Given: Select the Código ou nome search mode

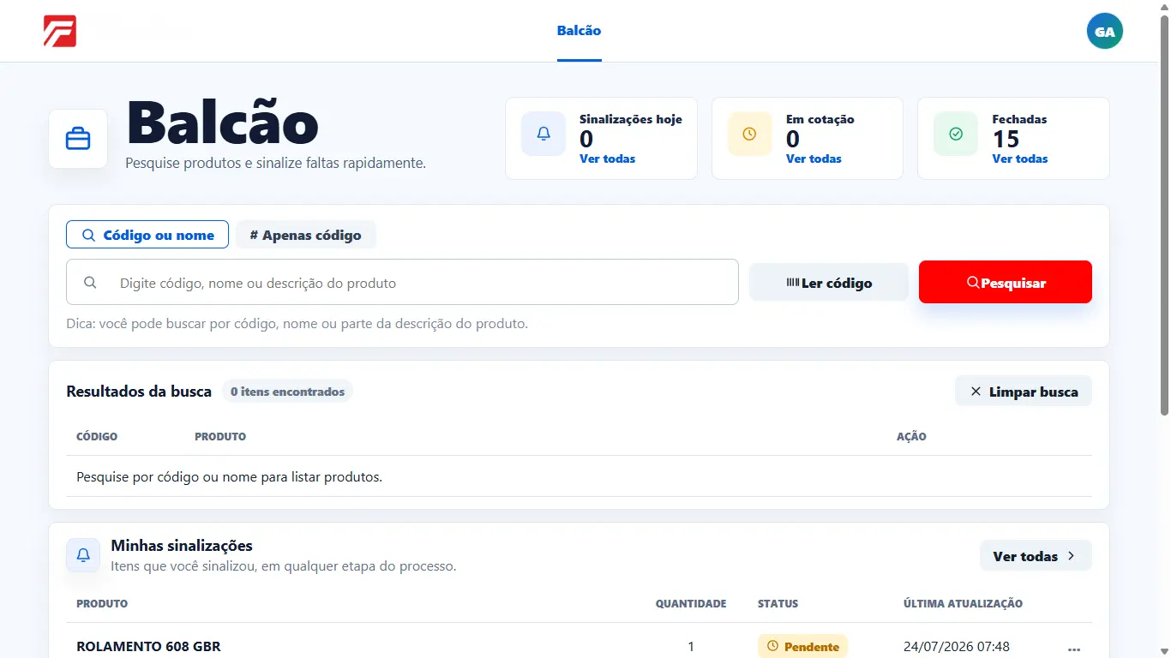Looking at the screenshot, I should [147, 235].
